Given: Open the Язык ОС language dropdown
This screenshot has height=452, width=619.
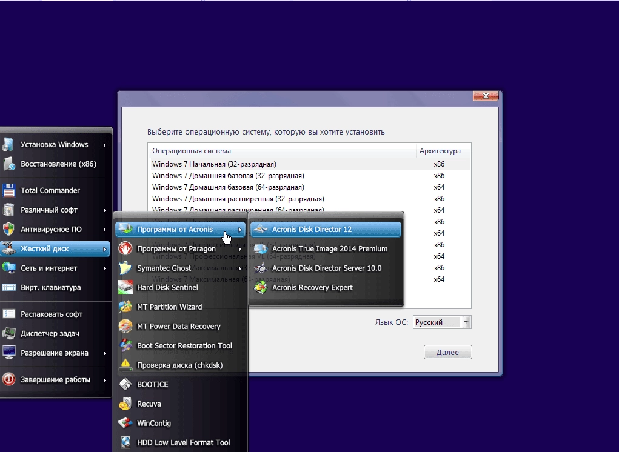Looking at the screenshot, I should coord(466,322).
